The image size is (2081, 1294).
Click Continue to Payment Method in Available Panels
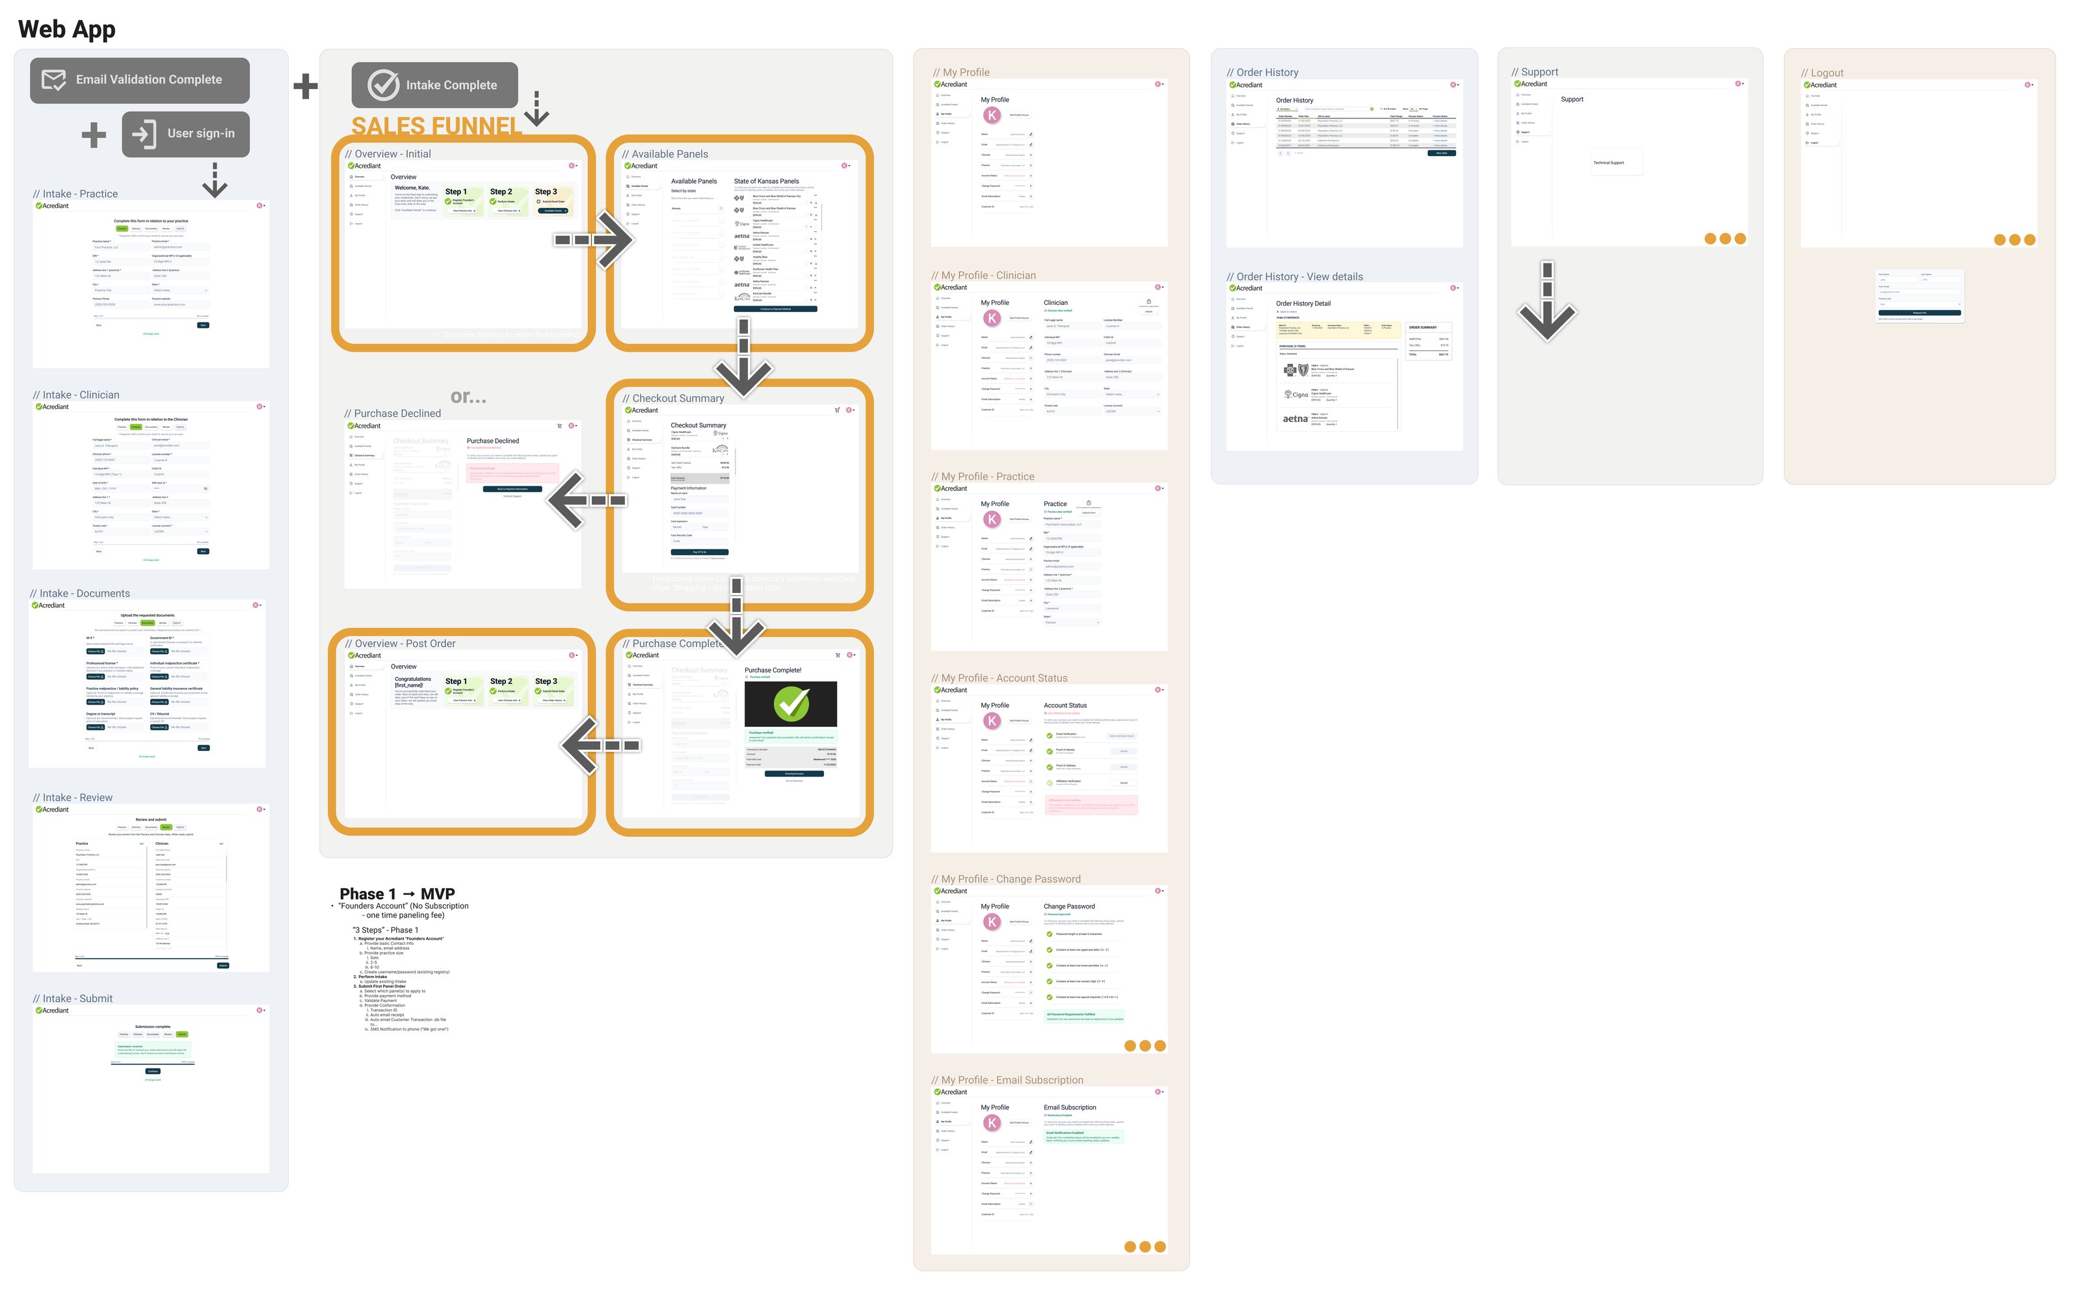775,309
